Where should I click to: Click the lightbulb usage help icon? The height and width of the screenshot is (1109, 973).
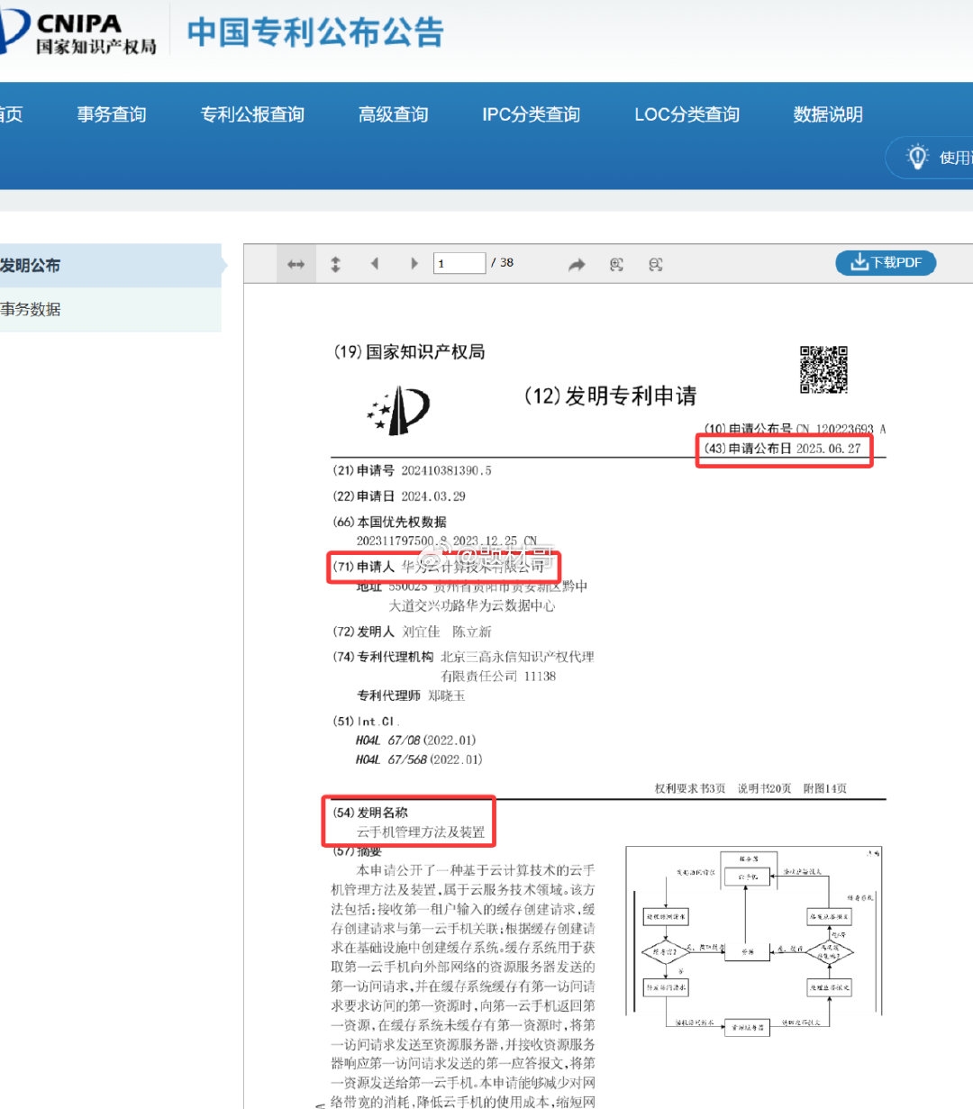[917, 157]
